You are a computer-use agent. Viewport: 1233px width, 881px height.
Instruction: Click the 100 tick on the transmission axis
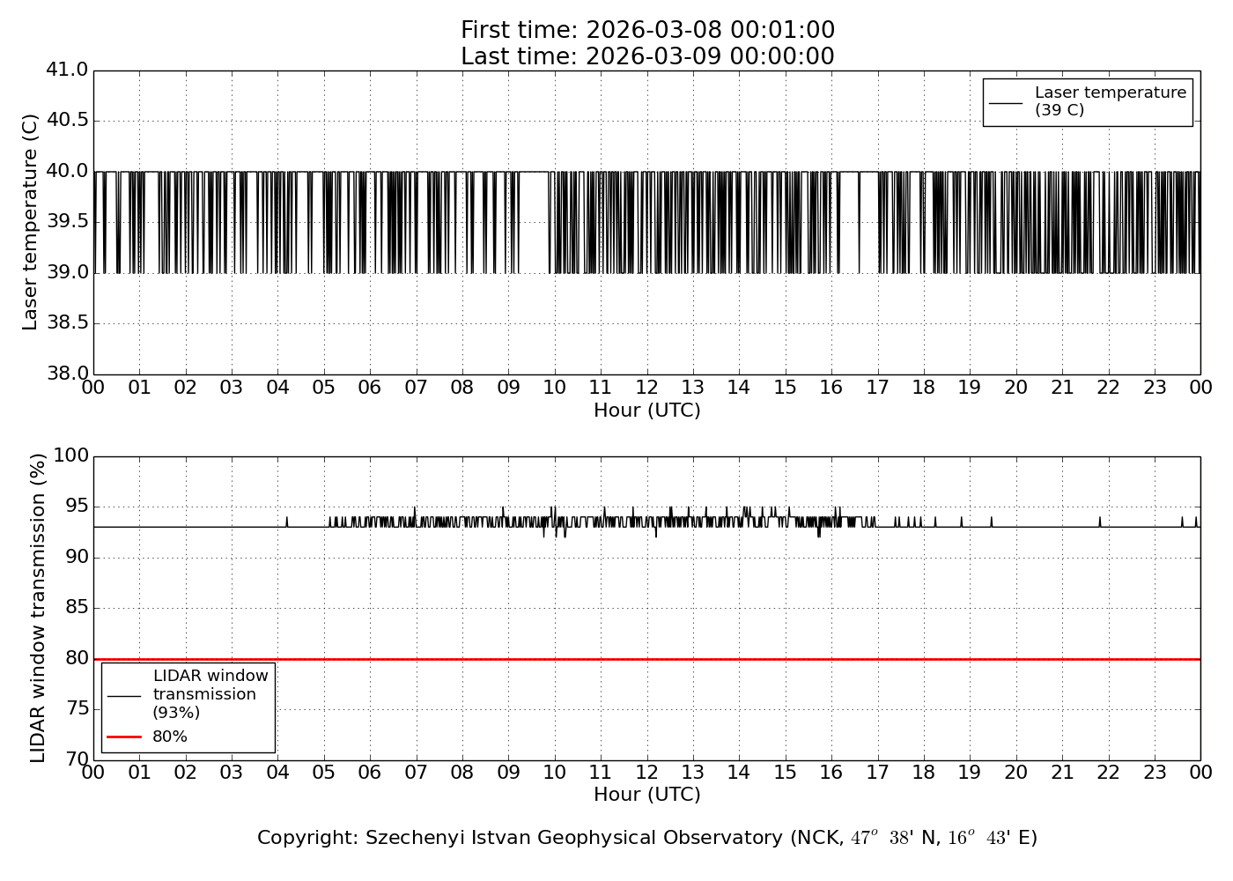coord(71,455)
